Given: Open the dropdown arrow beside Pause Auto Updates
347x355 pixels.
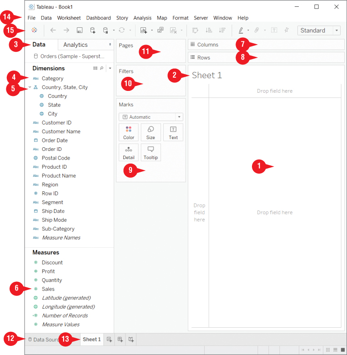Looking at the screenshot, I should (x=114, y=30).
